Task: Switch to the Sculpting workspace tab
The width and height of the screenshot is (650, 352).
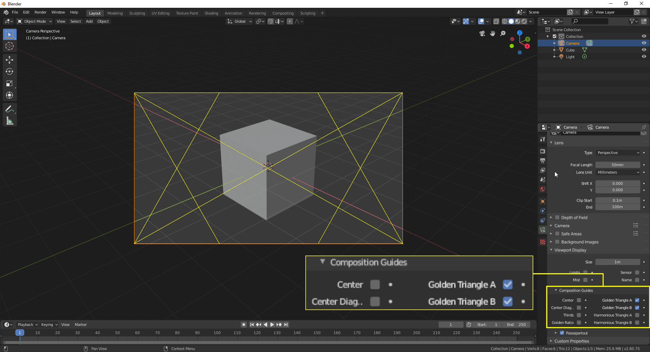Action: (137, 13)
